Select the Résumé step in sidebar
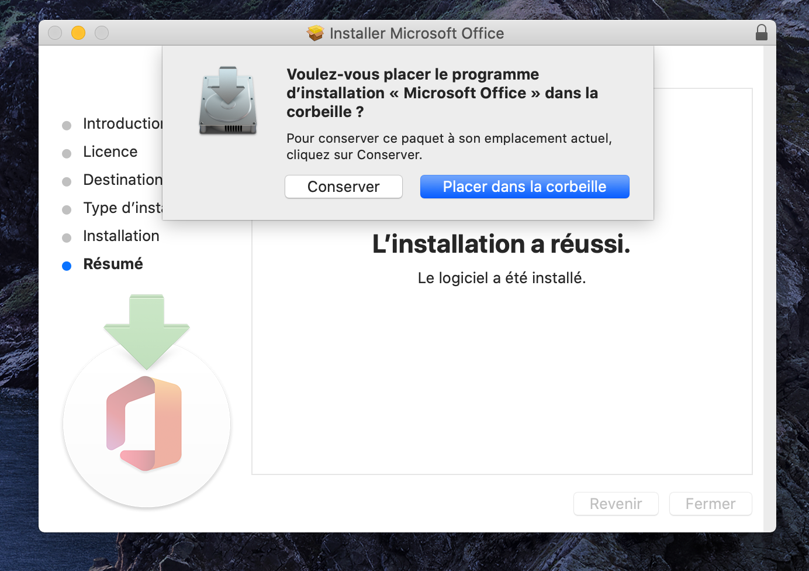Screen dimensions: 809x571 coord(113,264)
